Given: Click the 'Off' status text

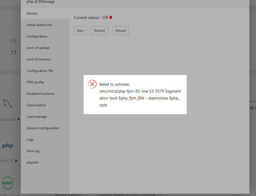Looking at the screenshot, I should [x=105, y=17].
